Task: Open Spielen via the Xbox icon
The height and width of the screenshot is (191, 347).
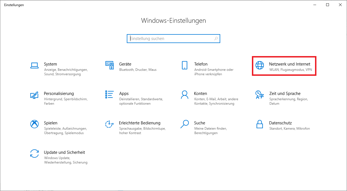Action: click(34, 124)
